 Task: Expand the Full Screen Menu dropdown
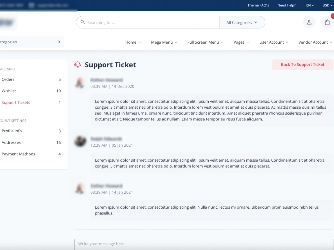tap(205, 42)
